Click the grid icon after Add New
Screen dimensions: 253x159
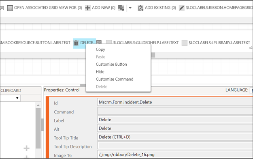[x=121, y=8]
